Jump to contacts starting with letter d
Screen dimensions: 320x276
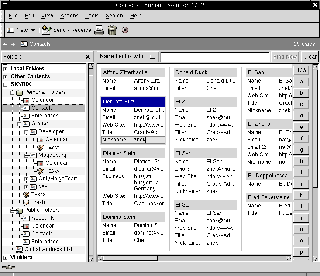(301, 116)
